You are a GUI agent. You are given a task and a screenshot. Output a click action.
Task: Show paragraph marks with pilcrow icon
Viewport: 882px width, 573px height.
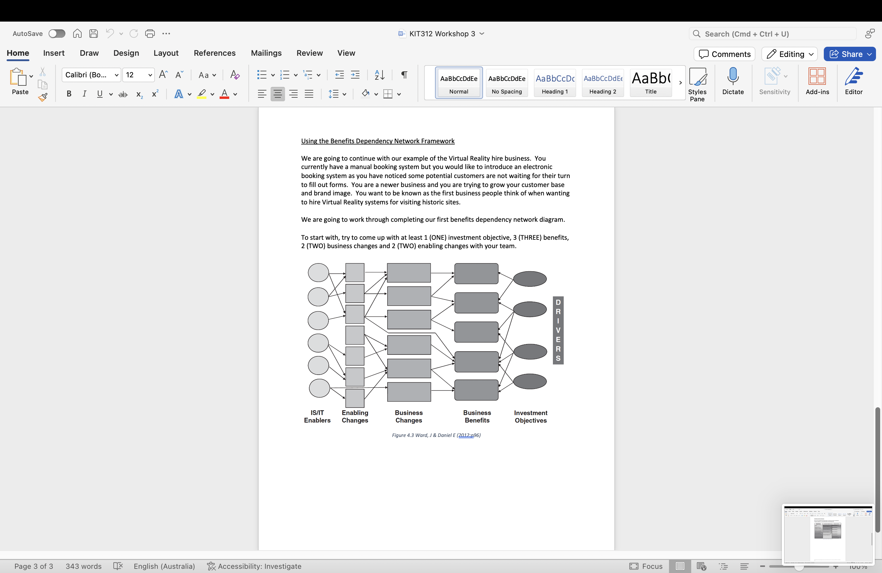pos(404,75)
